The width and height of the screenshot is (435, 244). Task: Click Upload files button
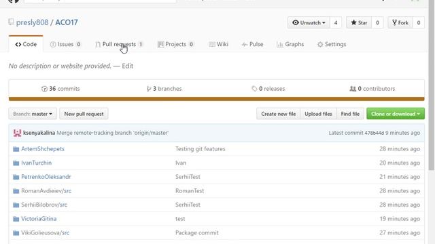(318, 114)
